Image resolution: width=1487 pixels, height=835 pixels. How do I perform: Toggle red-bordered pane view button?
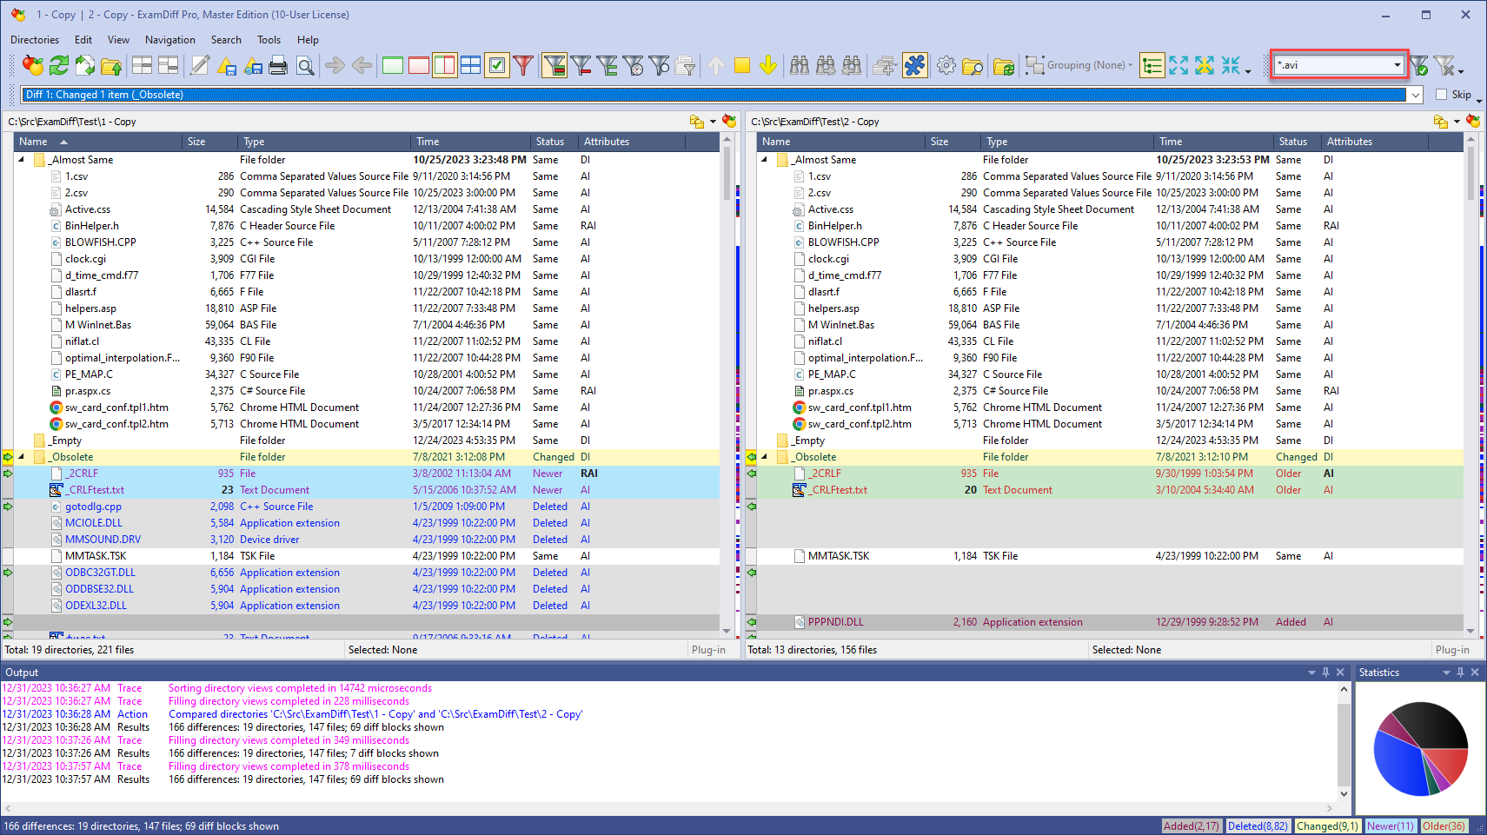(x=419, y=65)
